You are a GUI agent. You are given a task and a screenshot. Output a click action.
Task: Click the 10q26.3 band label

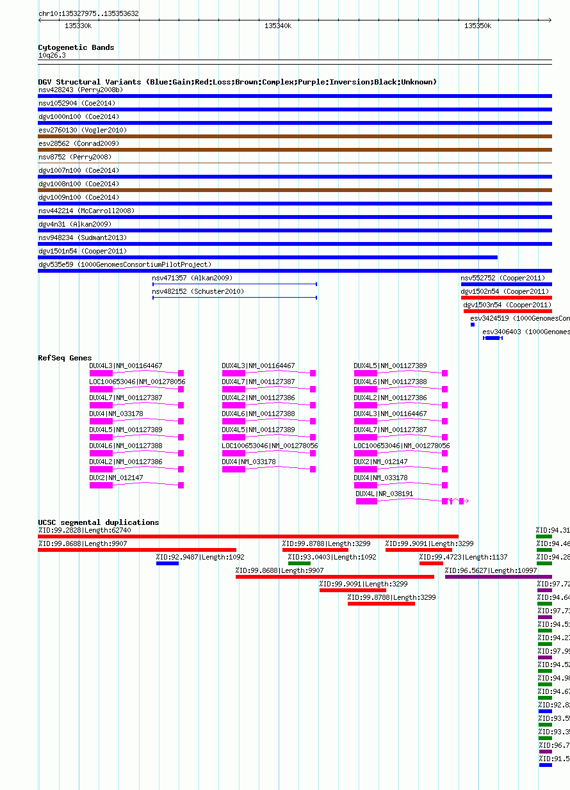point(52,55)
